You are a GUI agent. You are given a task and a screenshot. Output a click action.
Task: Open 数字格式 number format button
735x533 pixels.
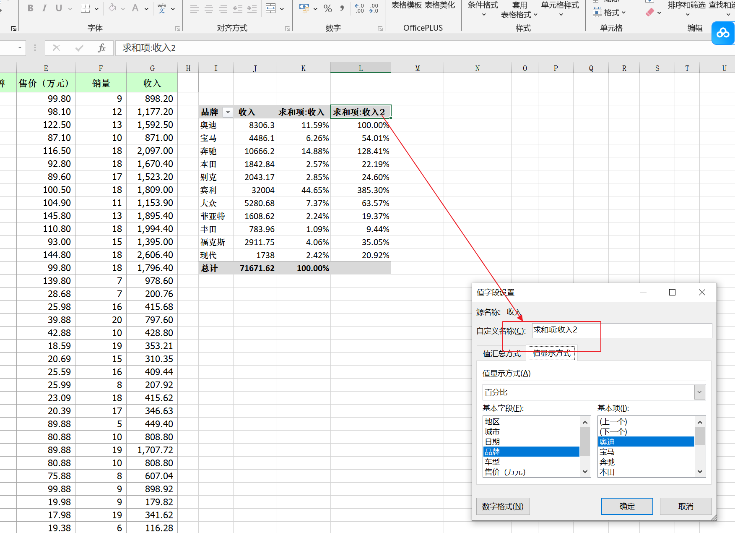(x=503, y=506)
